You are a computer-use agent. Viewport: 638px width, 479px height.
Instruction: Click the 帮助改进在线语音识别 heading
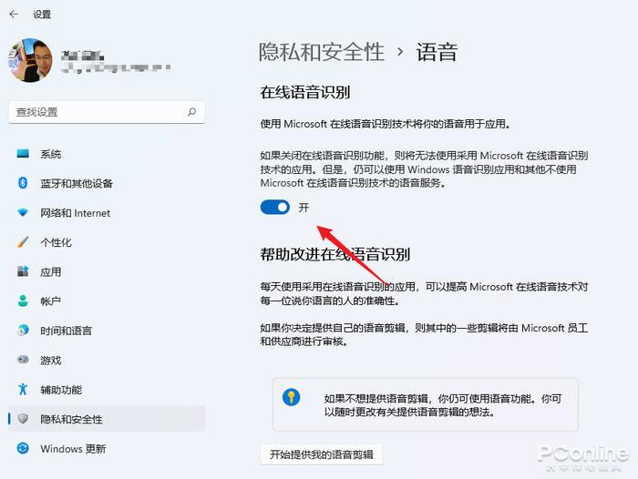point(334,254)
